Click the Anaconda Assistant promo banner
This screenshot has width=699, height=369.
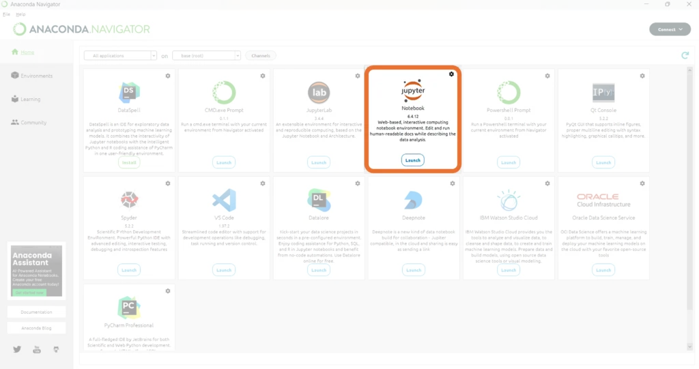coord(37,271)
